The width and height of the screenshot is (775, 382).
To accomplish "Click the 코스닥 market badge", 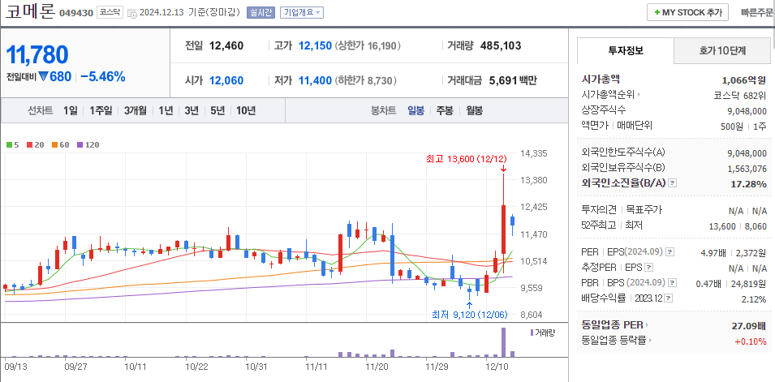I will [110, 13].
